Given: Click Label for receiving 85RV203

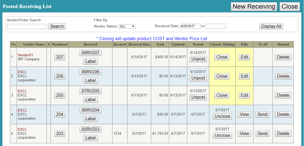Looking at the screenshot, I should [x=91, y=138].
